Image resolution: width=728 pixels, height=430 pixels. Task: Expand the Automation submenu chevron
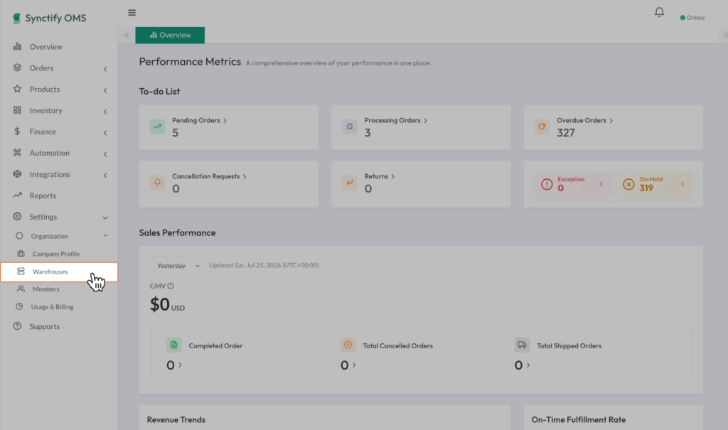pos(105,154)
